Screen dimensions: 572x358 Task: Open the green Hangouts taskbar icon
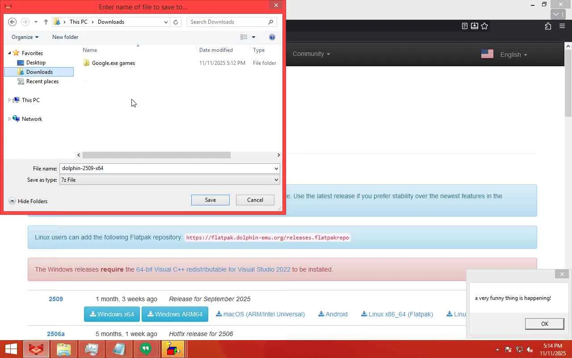coord(146,349)
